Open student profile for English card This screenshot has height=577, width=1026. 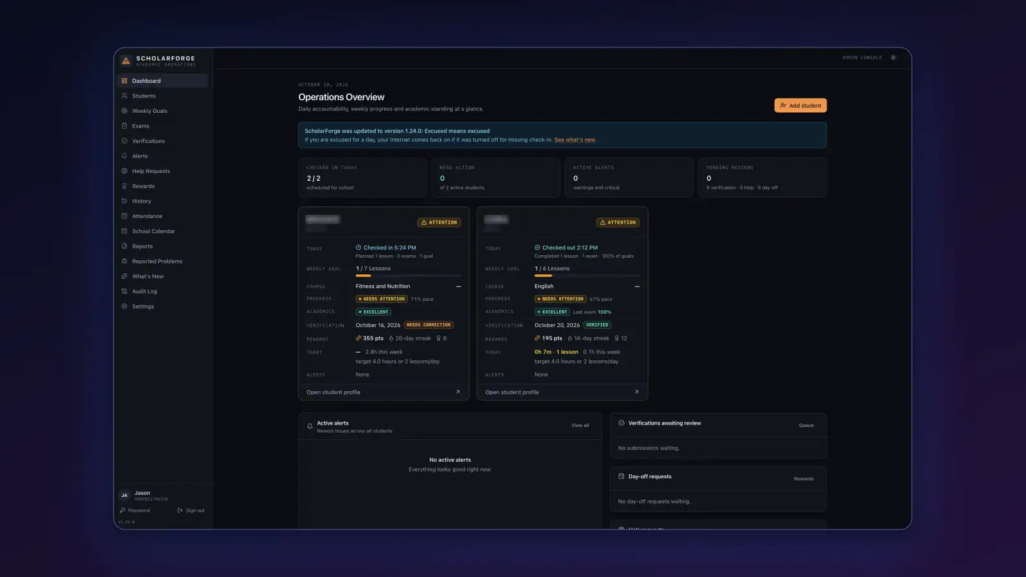[x=562, y=392]
